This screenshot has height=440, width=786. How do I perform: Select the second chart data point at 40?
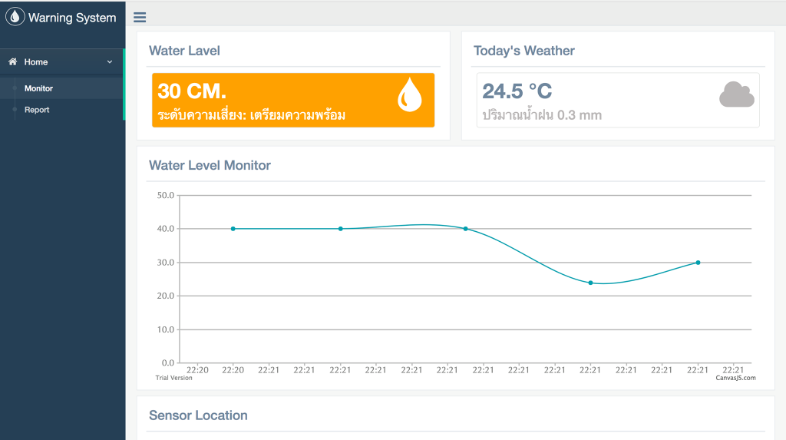[341, 229]
